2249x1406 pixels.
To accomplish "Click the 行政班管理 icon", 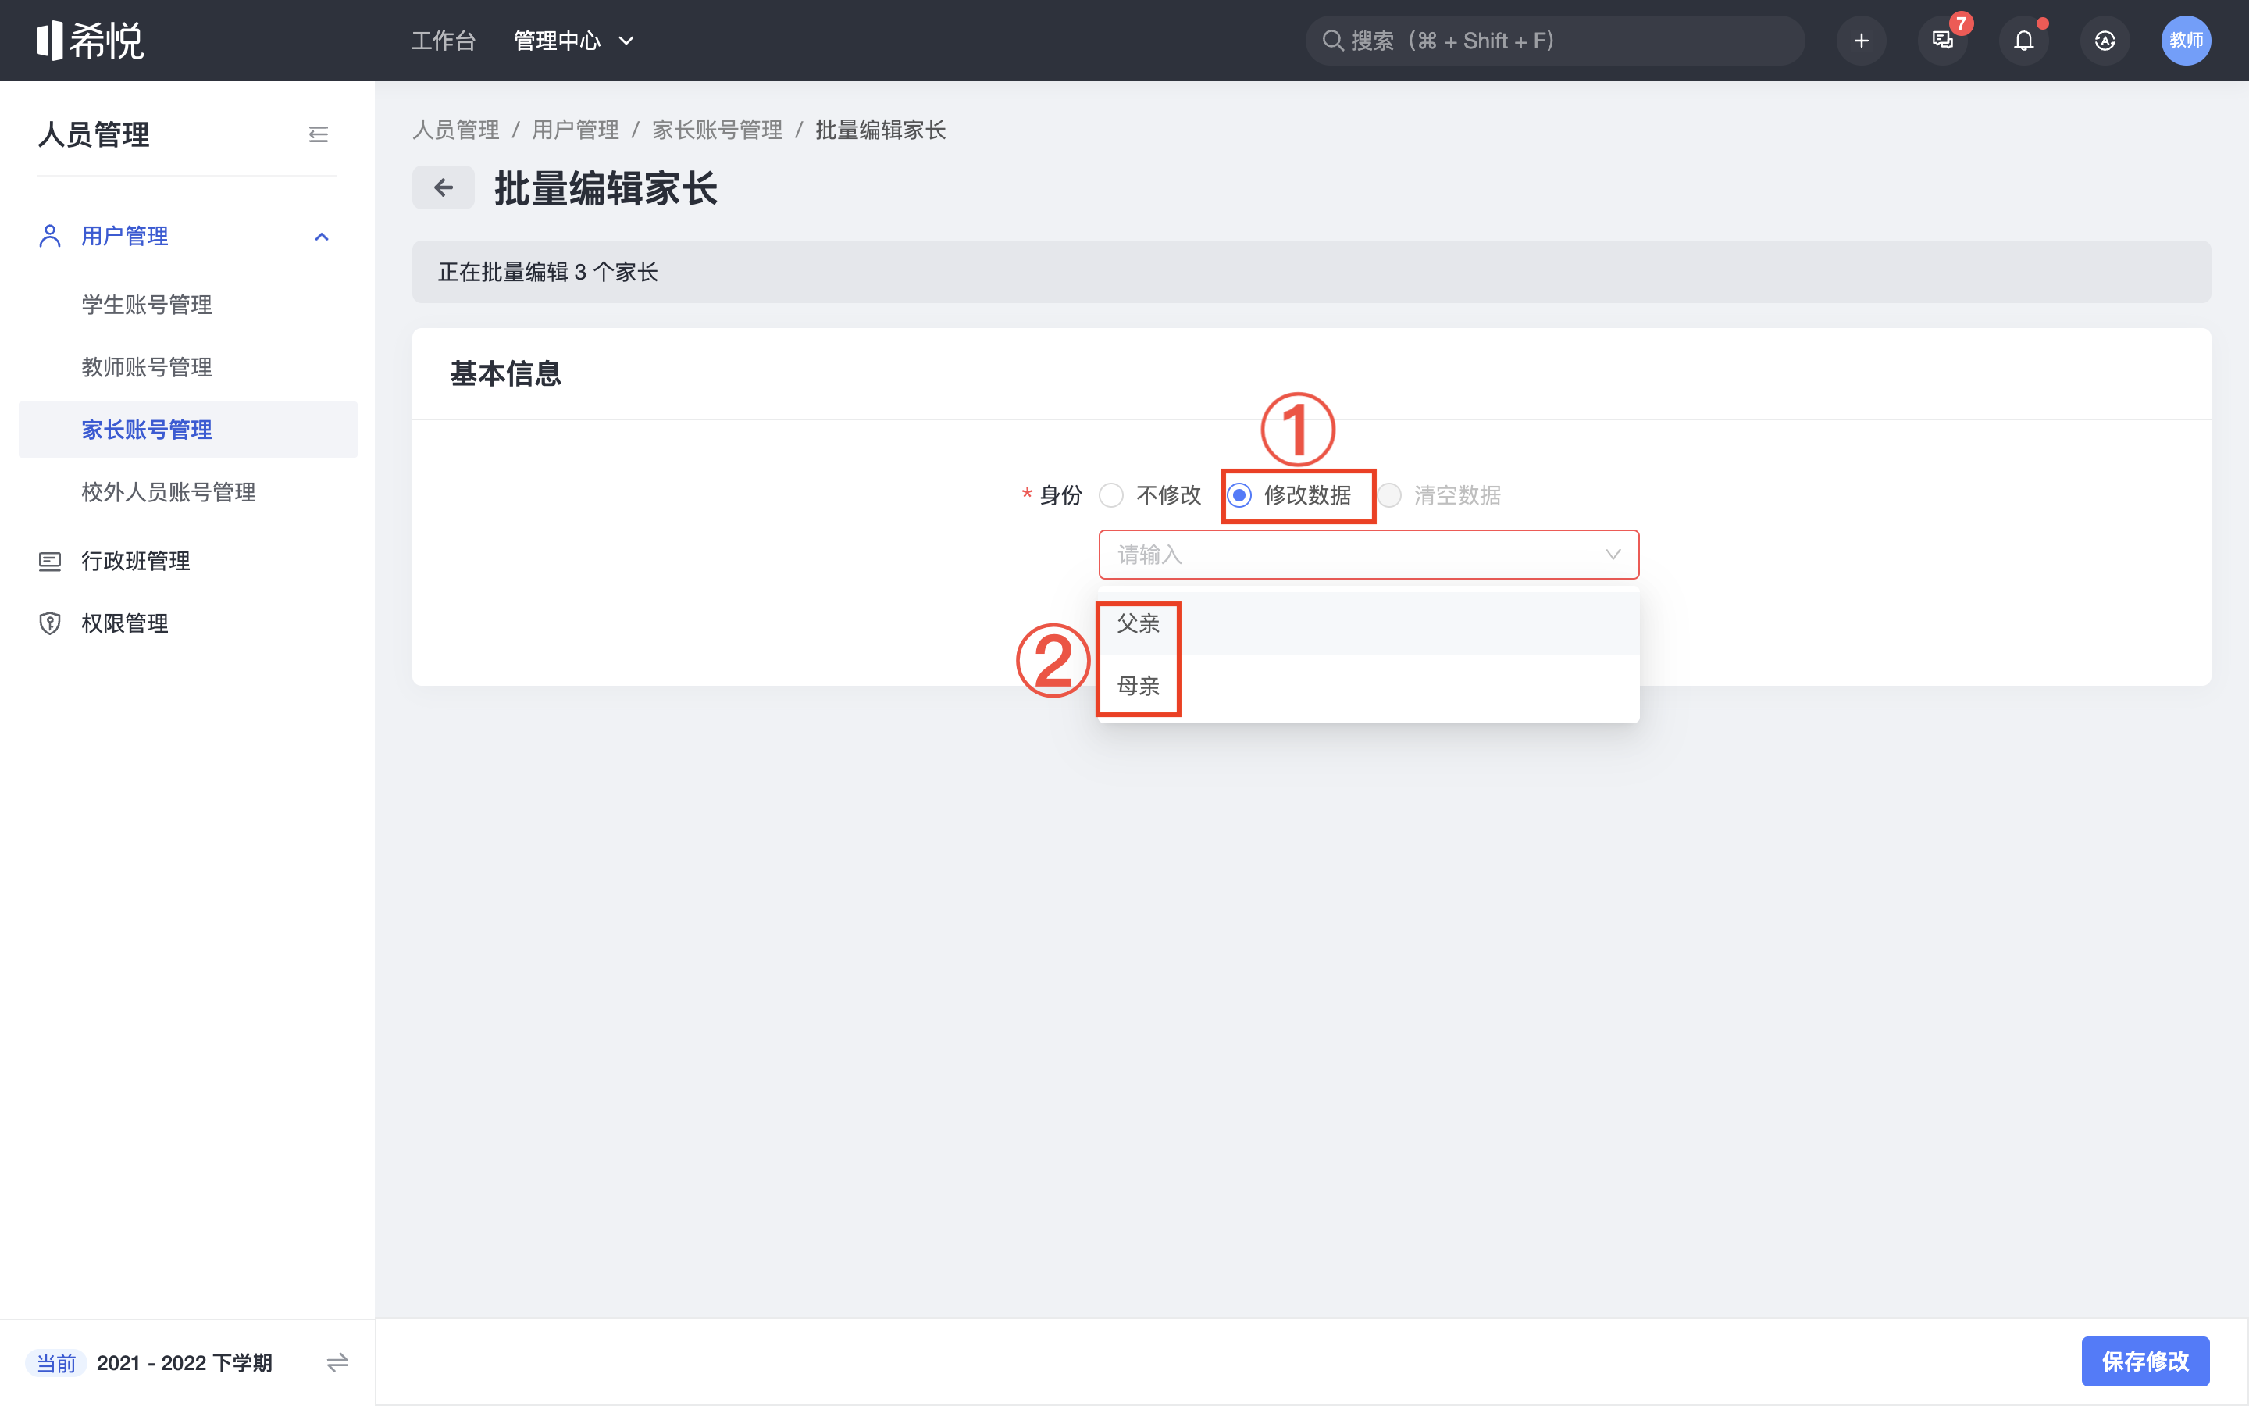I will pyautogui.click(x=50, y=561).
